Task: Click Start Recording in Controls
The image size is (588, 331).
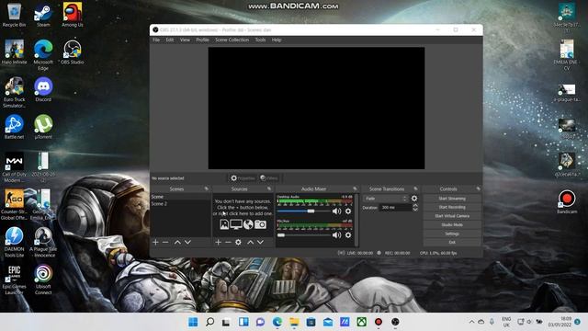Action: pos(452,207)
